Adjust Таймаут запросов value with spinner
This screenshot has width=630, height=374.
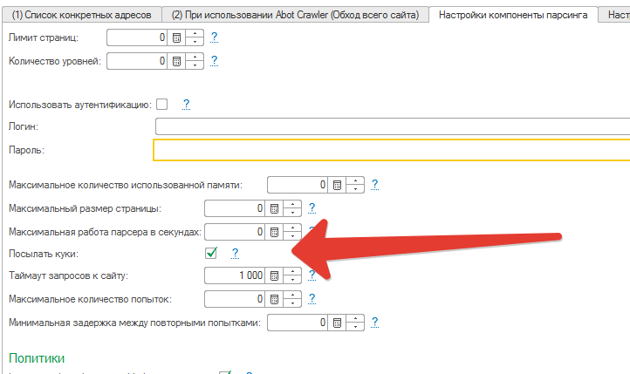[x=292, y=275]
